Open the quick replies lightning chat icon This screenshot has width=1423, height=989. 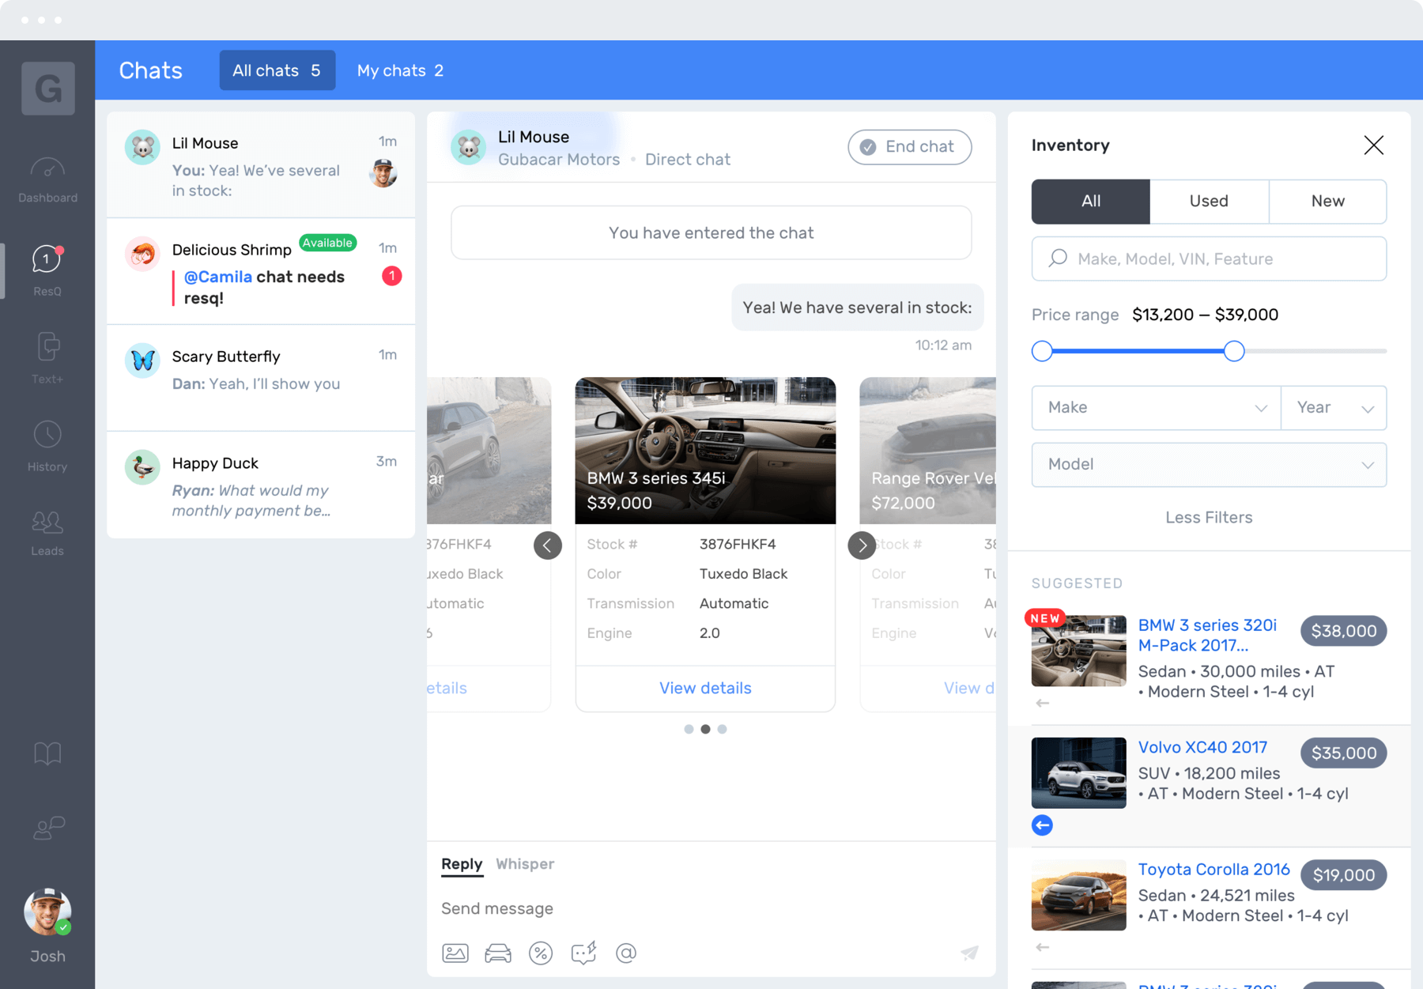pyautogui.click(x=583, y=953)
